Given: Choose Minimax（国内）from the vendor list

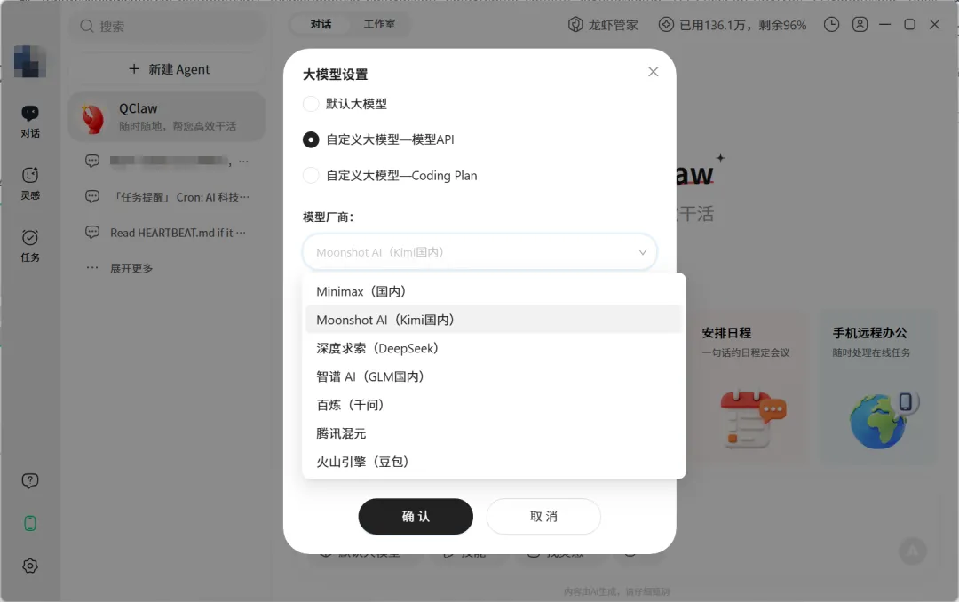Looking at the screenshot, I should pos(494,291).
